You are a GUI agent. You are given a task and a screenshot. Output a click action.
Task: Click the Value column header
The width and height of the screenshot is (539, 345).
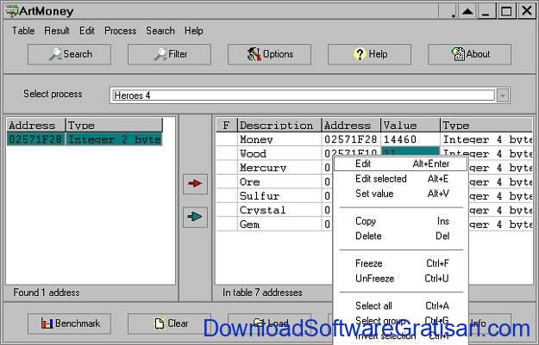click(411, 126)
